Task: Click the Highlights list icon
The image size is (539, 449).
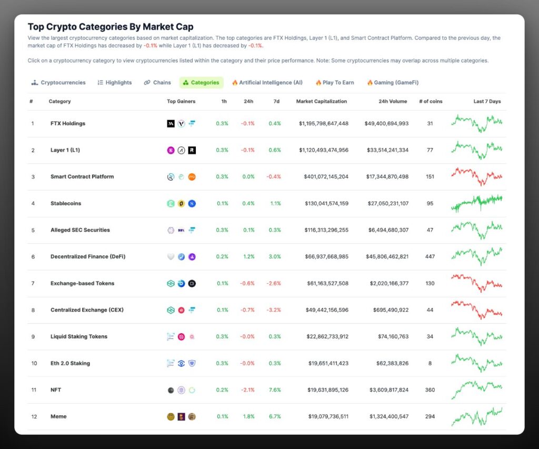Action: tap(101, 83)
